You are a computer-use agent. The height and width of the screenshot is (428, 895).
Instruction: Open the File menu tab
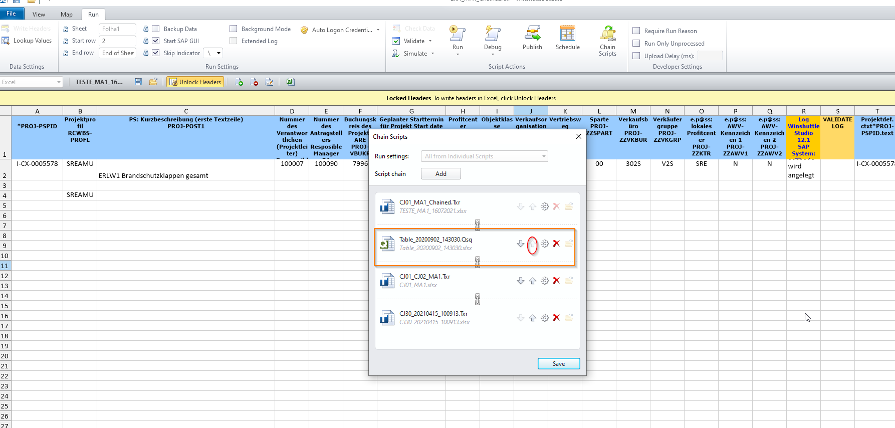click(x=11, y=14)
